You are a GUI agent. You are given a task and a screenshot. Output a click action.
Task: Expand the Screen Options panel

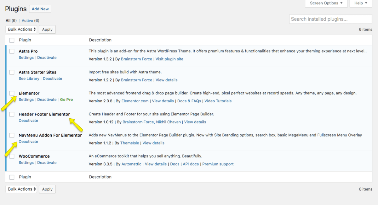(x=326, y=3)
